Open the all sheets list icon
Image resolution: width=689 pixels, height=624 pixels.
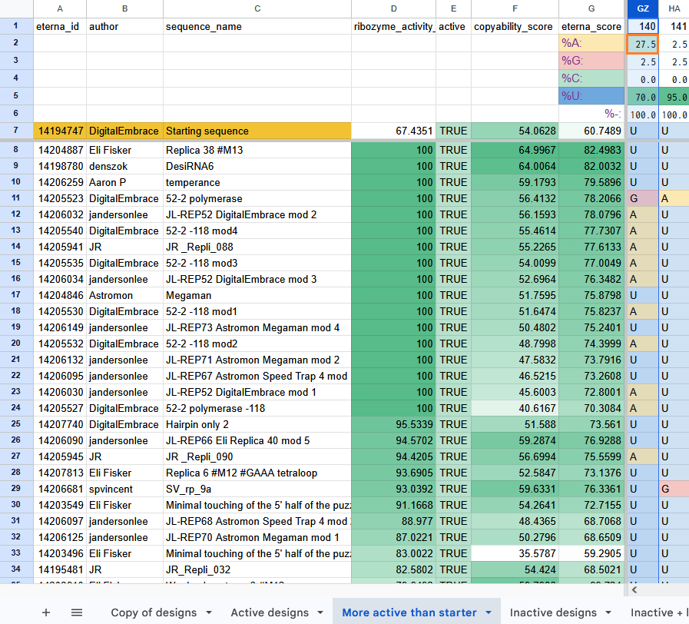[77, 612]
